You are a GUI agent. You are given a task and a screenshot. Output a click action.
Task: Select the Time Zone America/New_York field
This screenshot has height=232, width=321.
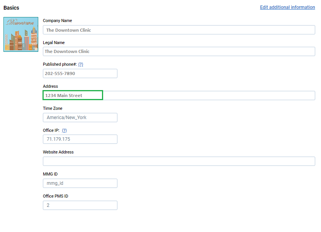(x=80, y=118)
